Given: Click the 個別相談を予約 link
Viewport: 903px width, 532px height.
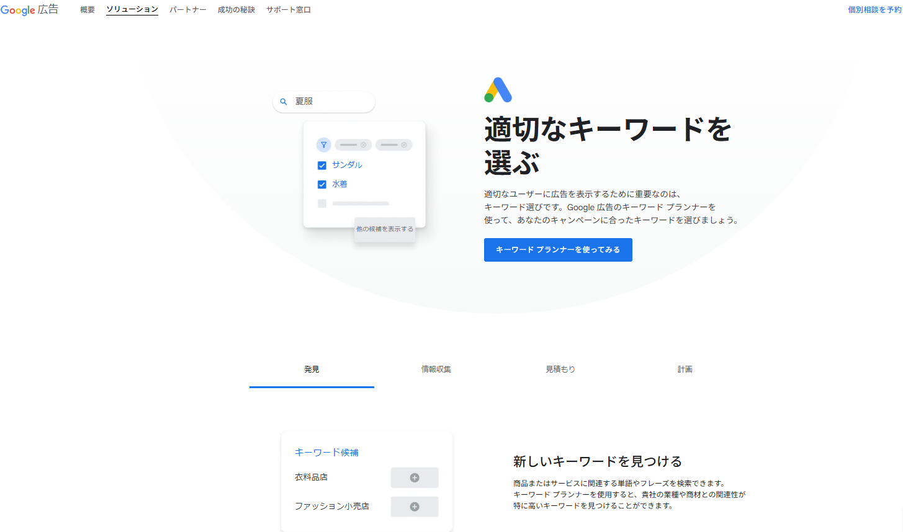Looking at the screenshot, I should (875, 10).
